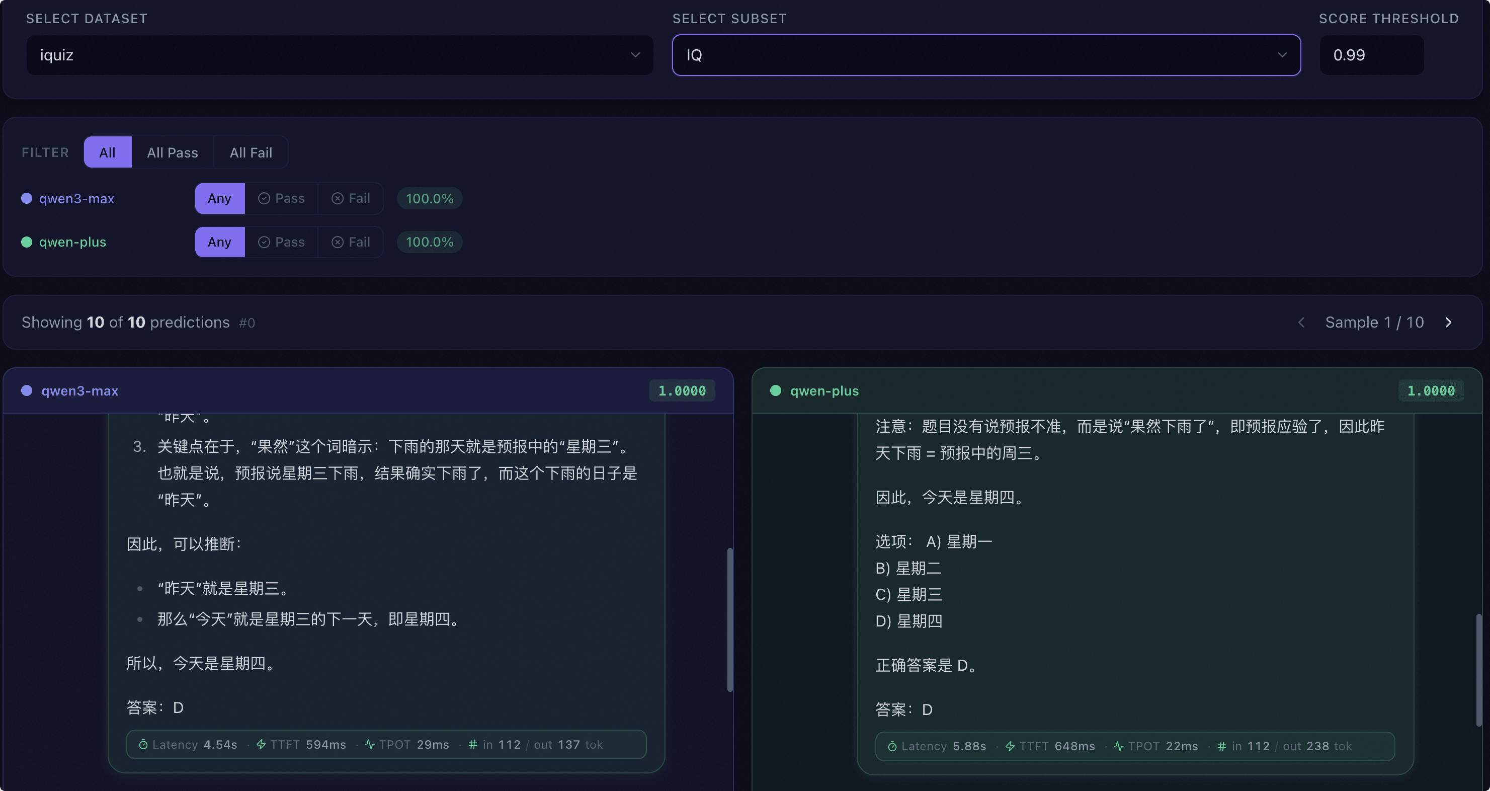Click the qwen-plus TPOT pulse icon
Screen dimensions: 1490x791
point(1119,746)
